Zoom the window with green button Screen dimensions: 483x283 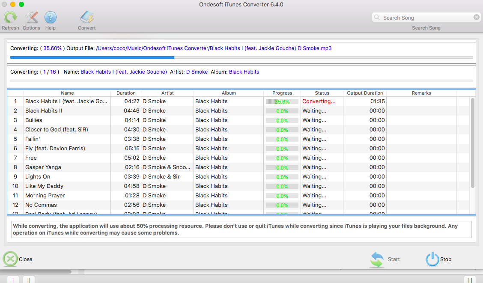(21, 4)
